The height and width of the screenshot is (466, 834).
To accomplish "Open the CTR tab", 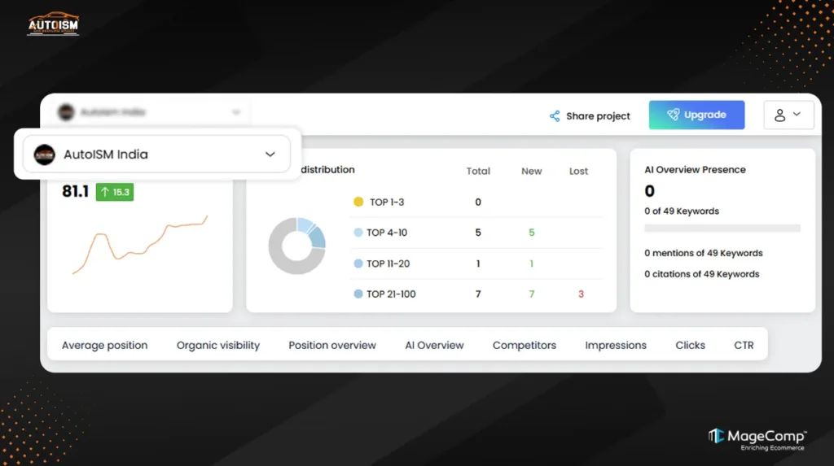I will point(744,345).
